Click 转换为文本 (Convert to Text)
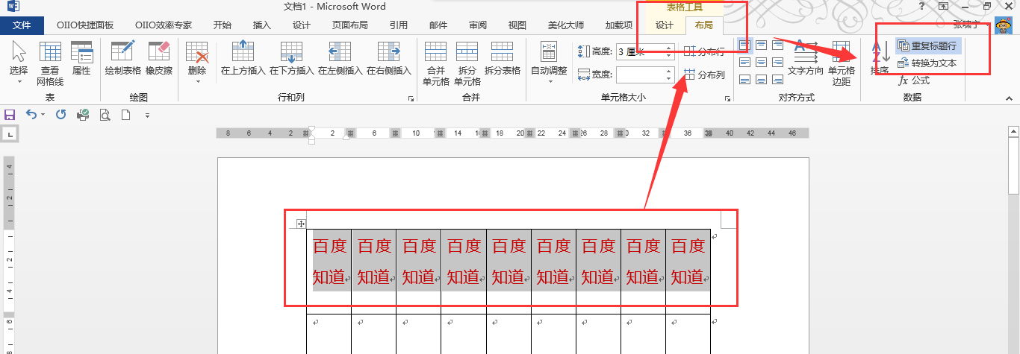The height and width of the screenshot is (354, 1020). point(927,63)
